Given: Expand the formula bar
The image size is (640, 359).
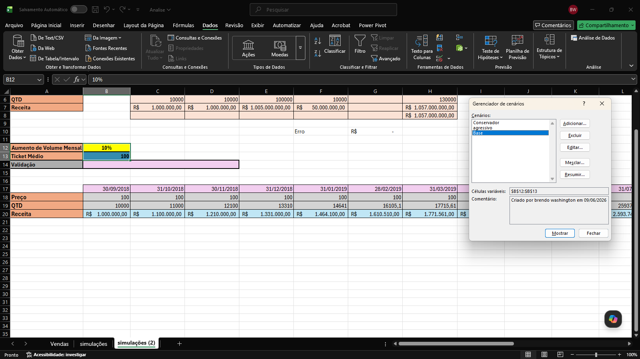Looking at the screenshot, I should click(633, 79).
